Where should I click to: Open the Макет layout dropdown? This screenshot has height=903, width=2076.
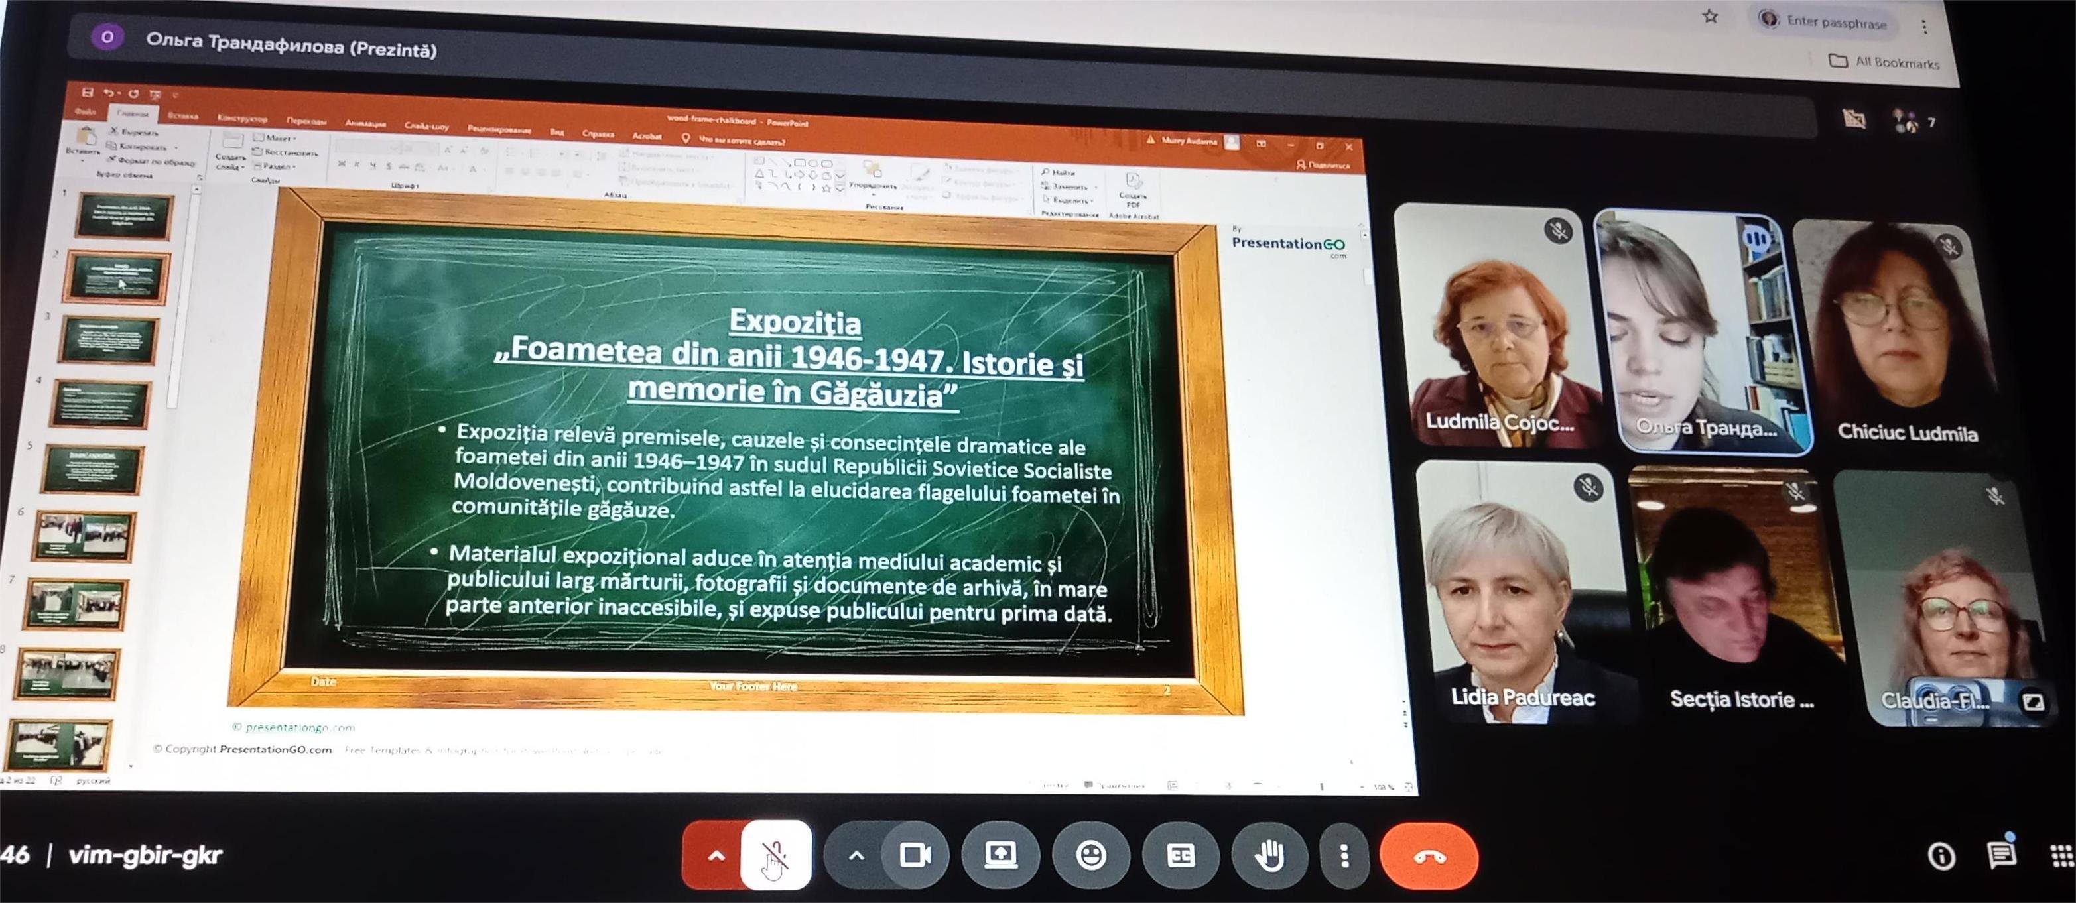tap(276, 138)
